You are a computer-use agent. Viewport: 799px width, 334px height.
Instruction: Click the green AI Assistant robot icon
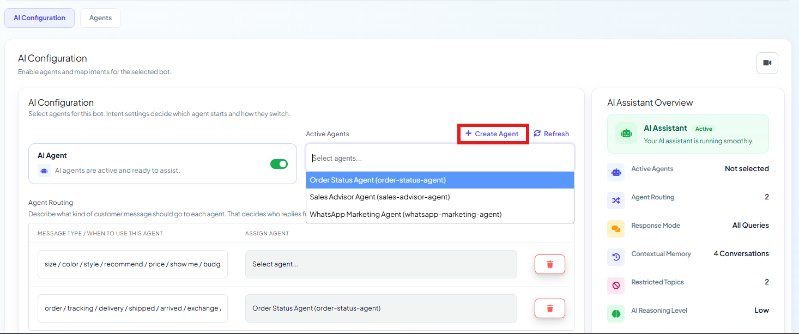click(x=626, y=133)
